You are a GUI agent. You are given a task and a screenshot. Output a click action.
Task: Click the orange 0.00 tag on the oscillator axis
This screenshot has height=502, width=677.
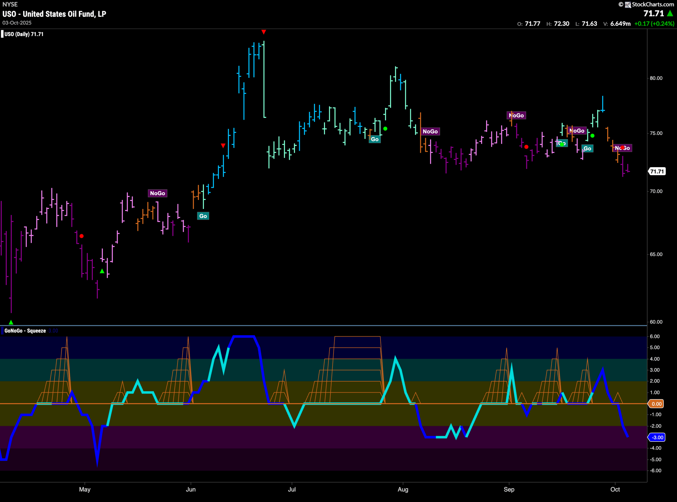coord(656,404)
